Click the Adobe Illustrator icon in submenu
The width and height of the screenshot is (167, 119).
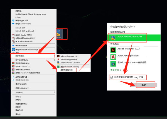click(x=58, y=56)
